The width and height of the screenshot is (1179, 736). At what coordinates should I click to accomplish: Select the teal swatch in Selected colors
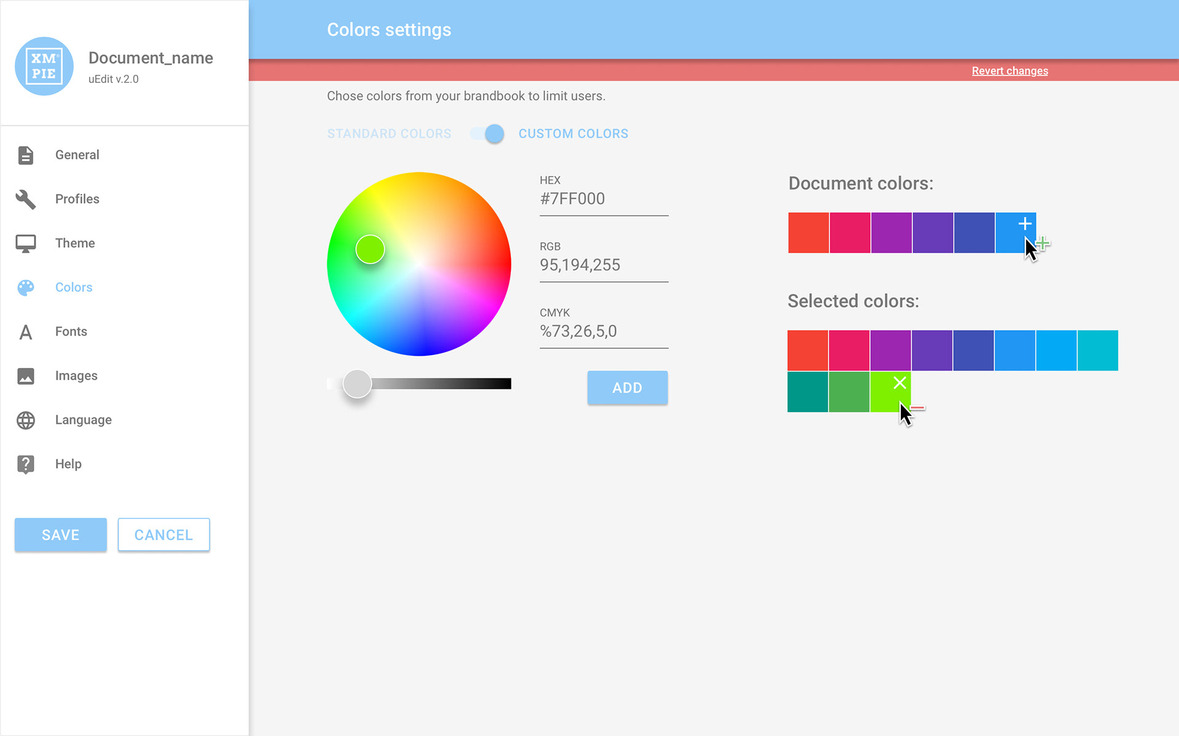[807, 392]
